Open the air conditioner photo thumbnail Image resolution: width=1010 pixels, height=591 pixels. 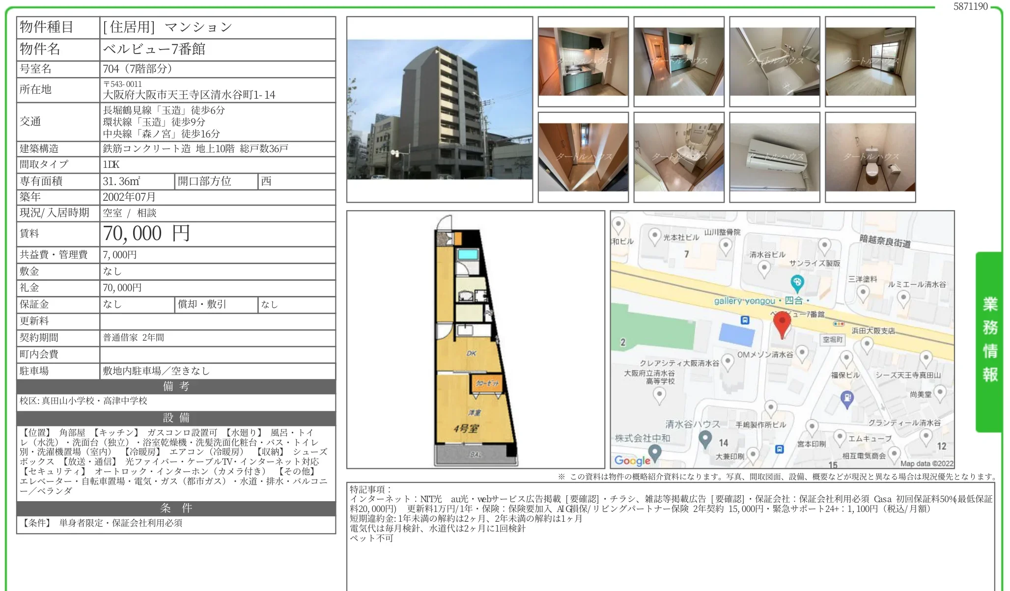(x=774, y=157)
